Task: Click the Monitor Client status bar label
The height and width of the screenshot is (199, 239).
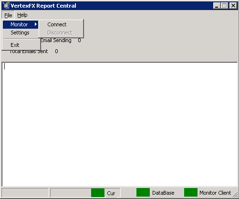Action: 215,193
